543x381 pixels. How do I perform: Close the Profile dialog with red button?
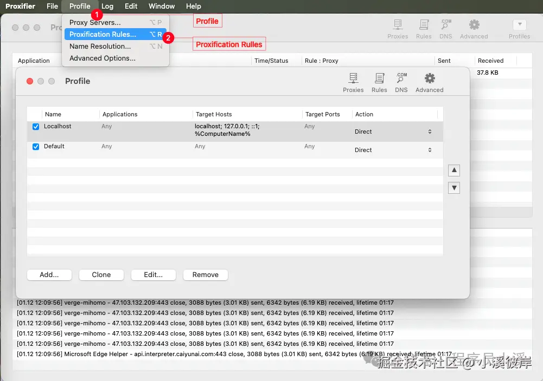[x=30, y=81]
